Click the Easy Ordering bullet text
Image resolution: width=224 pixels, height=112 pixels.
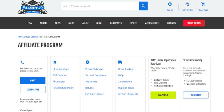tap(160, 83)
